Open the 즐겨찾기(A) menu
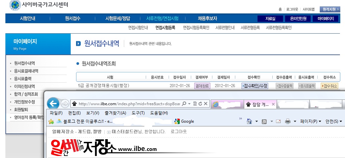 point(115,113)
